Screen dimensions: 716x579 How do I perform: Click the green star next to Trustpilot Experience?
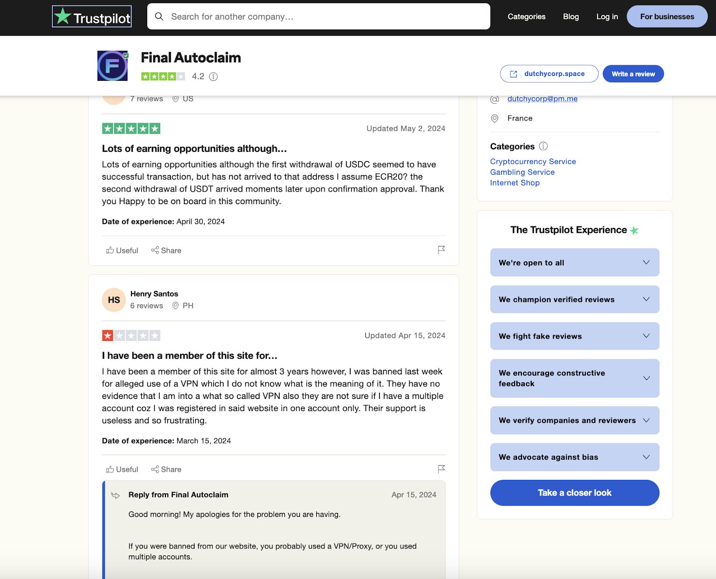tap(634, 231)
